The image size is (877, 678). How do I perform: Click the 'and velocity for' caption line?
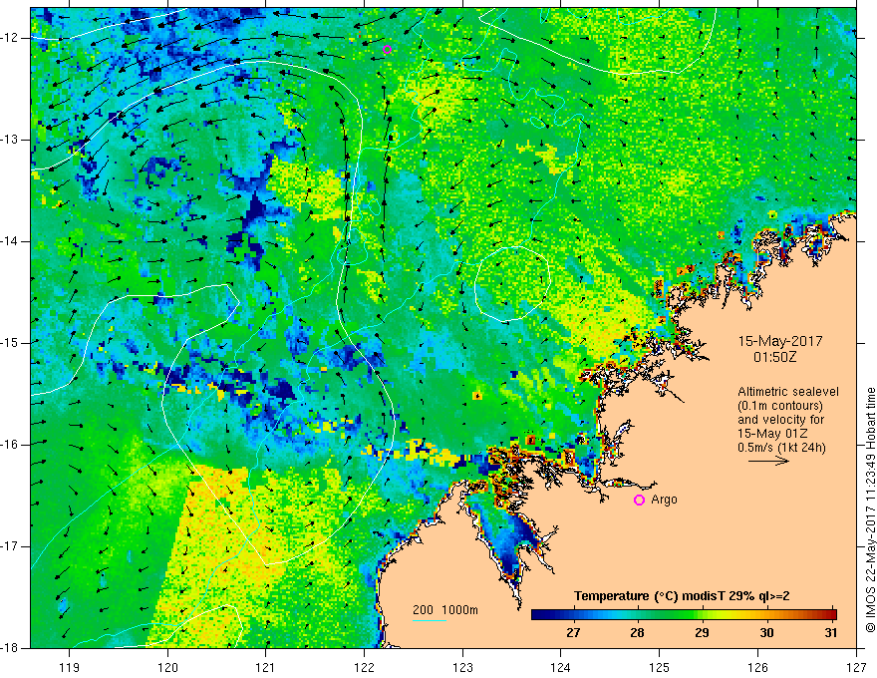click(x=780, y=420)
